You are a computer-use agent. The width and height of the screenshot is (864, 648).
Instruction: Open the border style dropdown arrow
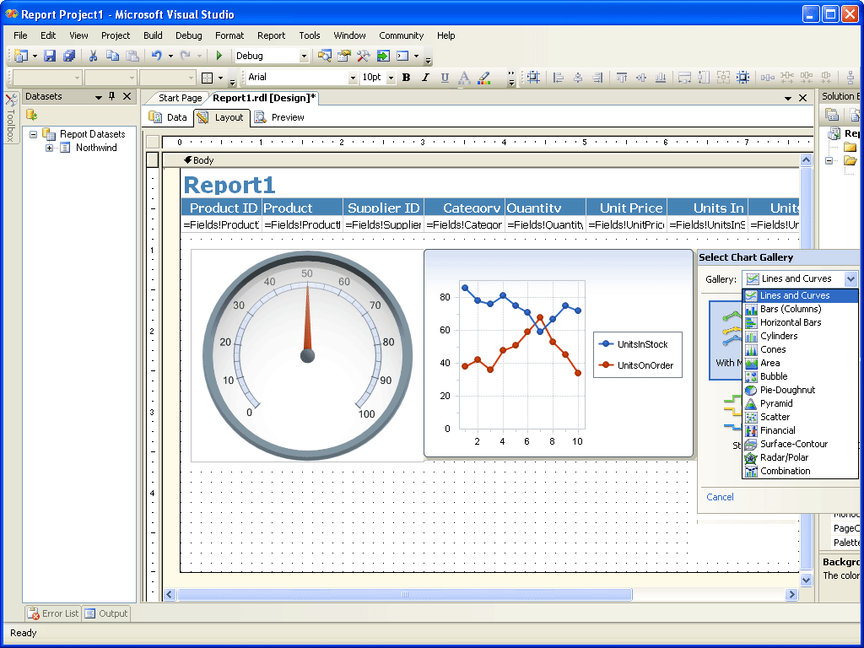click(x=220, y=78)
